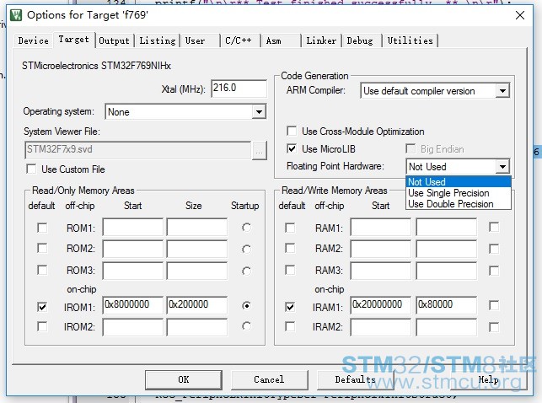Toggle the RAM1 default checkbox

point(290,228)
